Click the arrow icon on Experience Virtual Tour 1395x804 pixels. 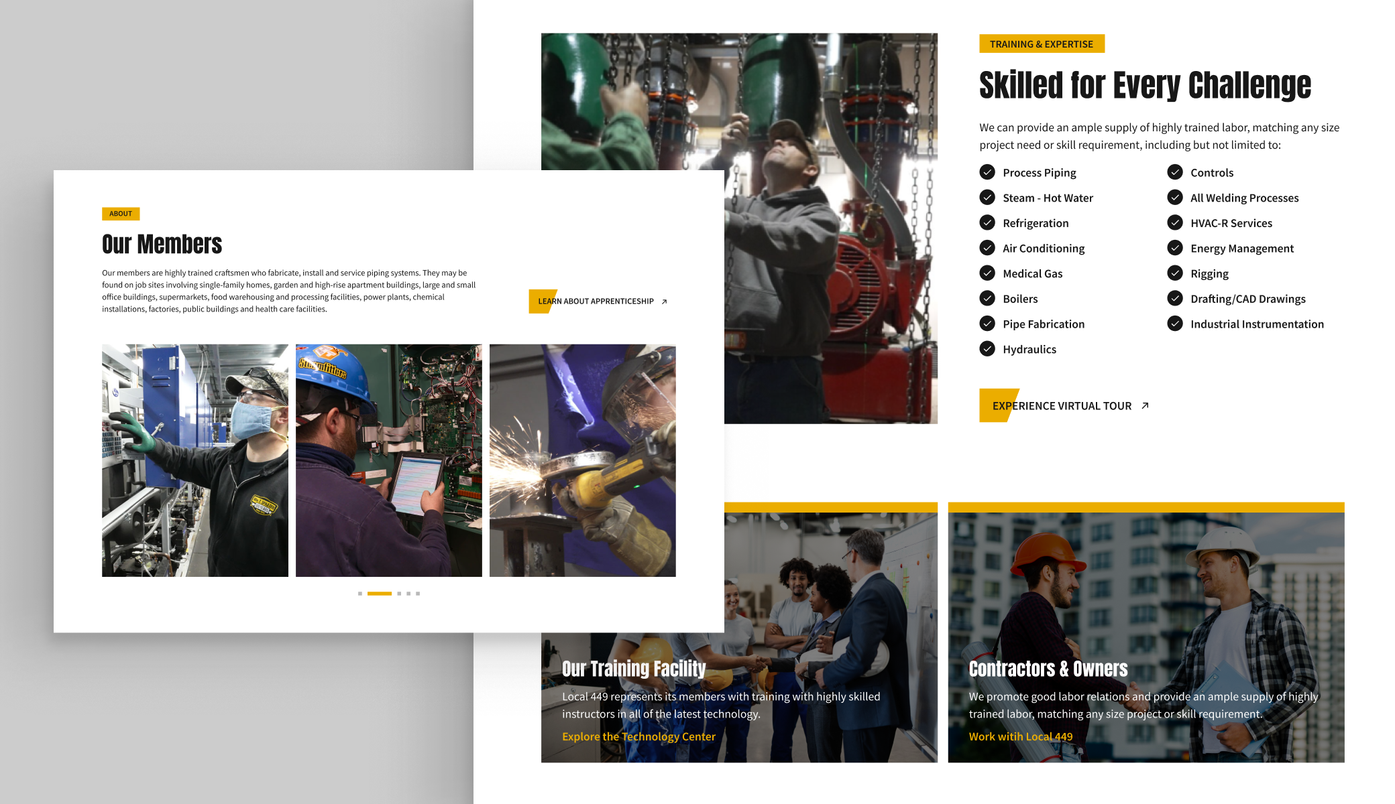click(1146, 405)
